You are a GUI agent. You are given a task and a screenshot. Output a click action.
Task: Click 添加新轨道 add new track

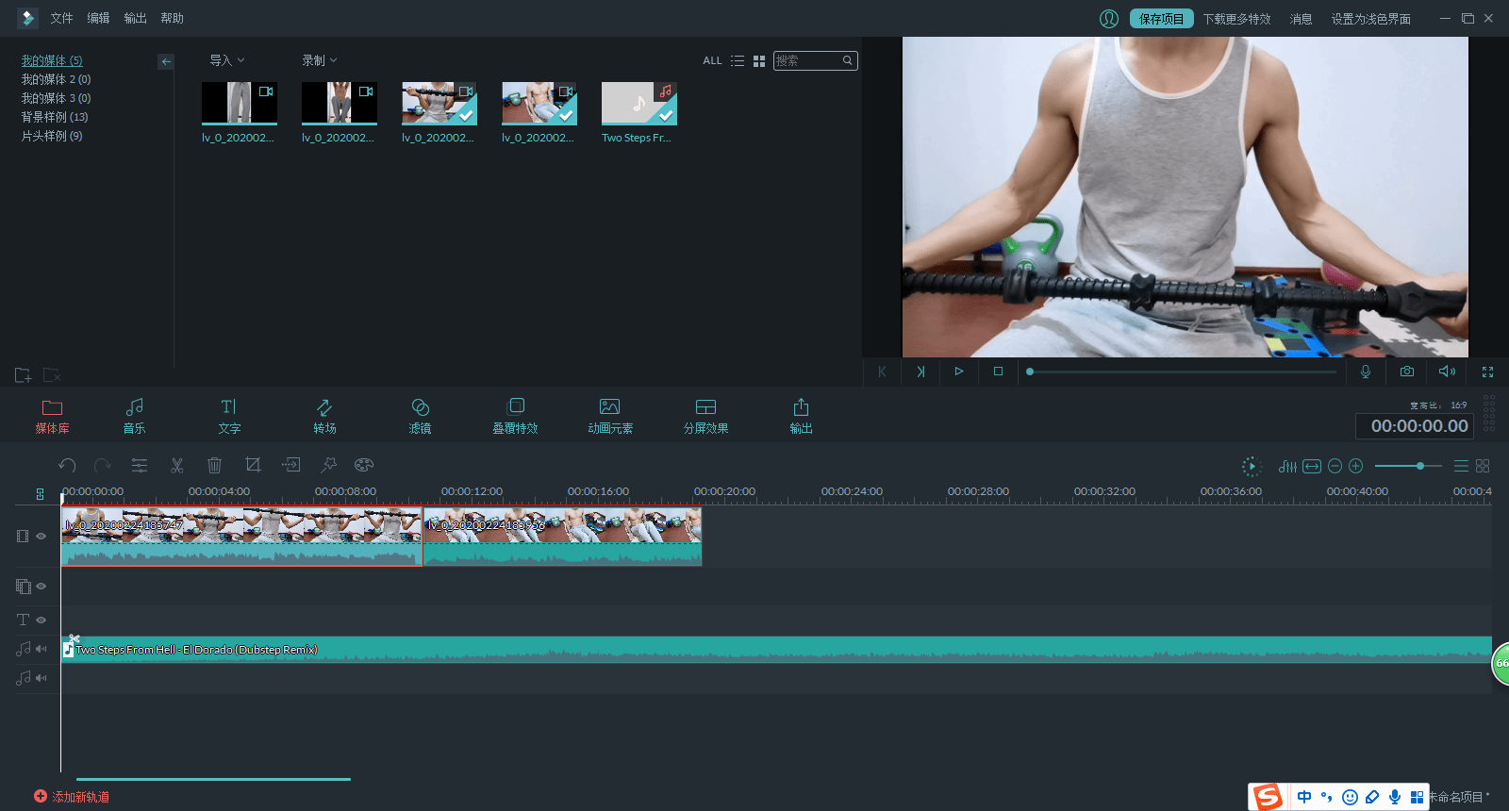72,797
